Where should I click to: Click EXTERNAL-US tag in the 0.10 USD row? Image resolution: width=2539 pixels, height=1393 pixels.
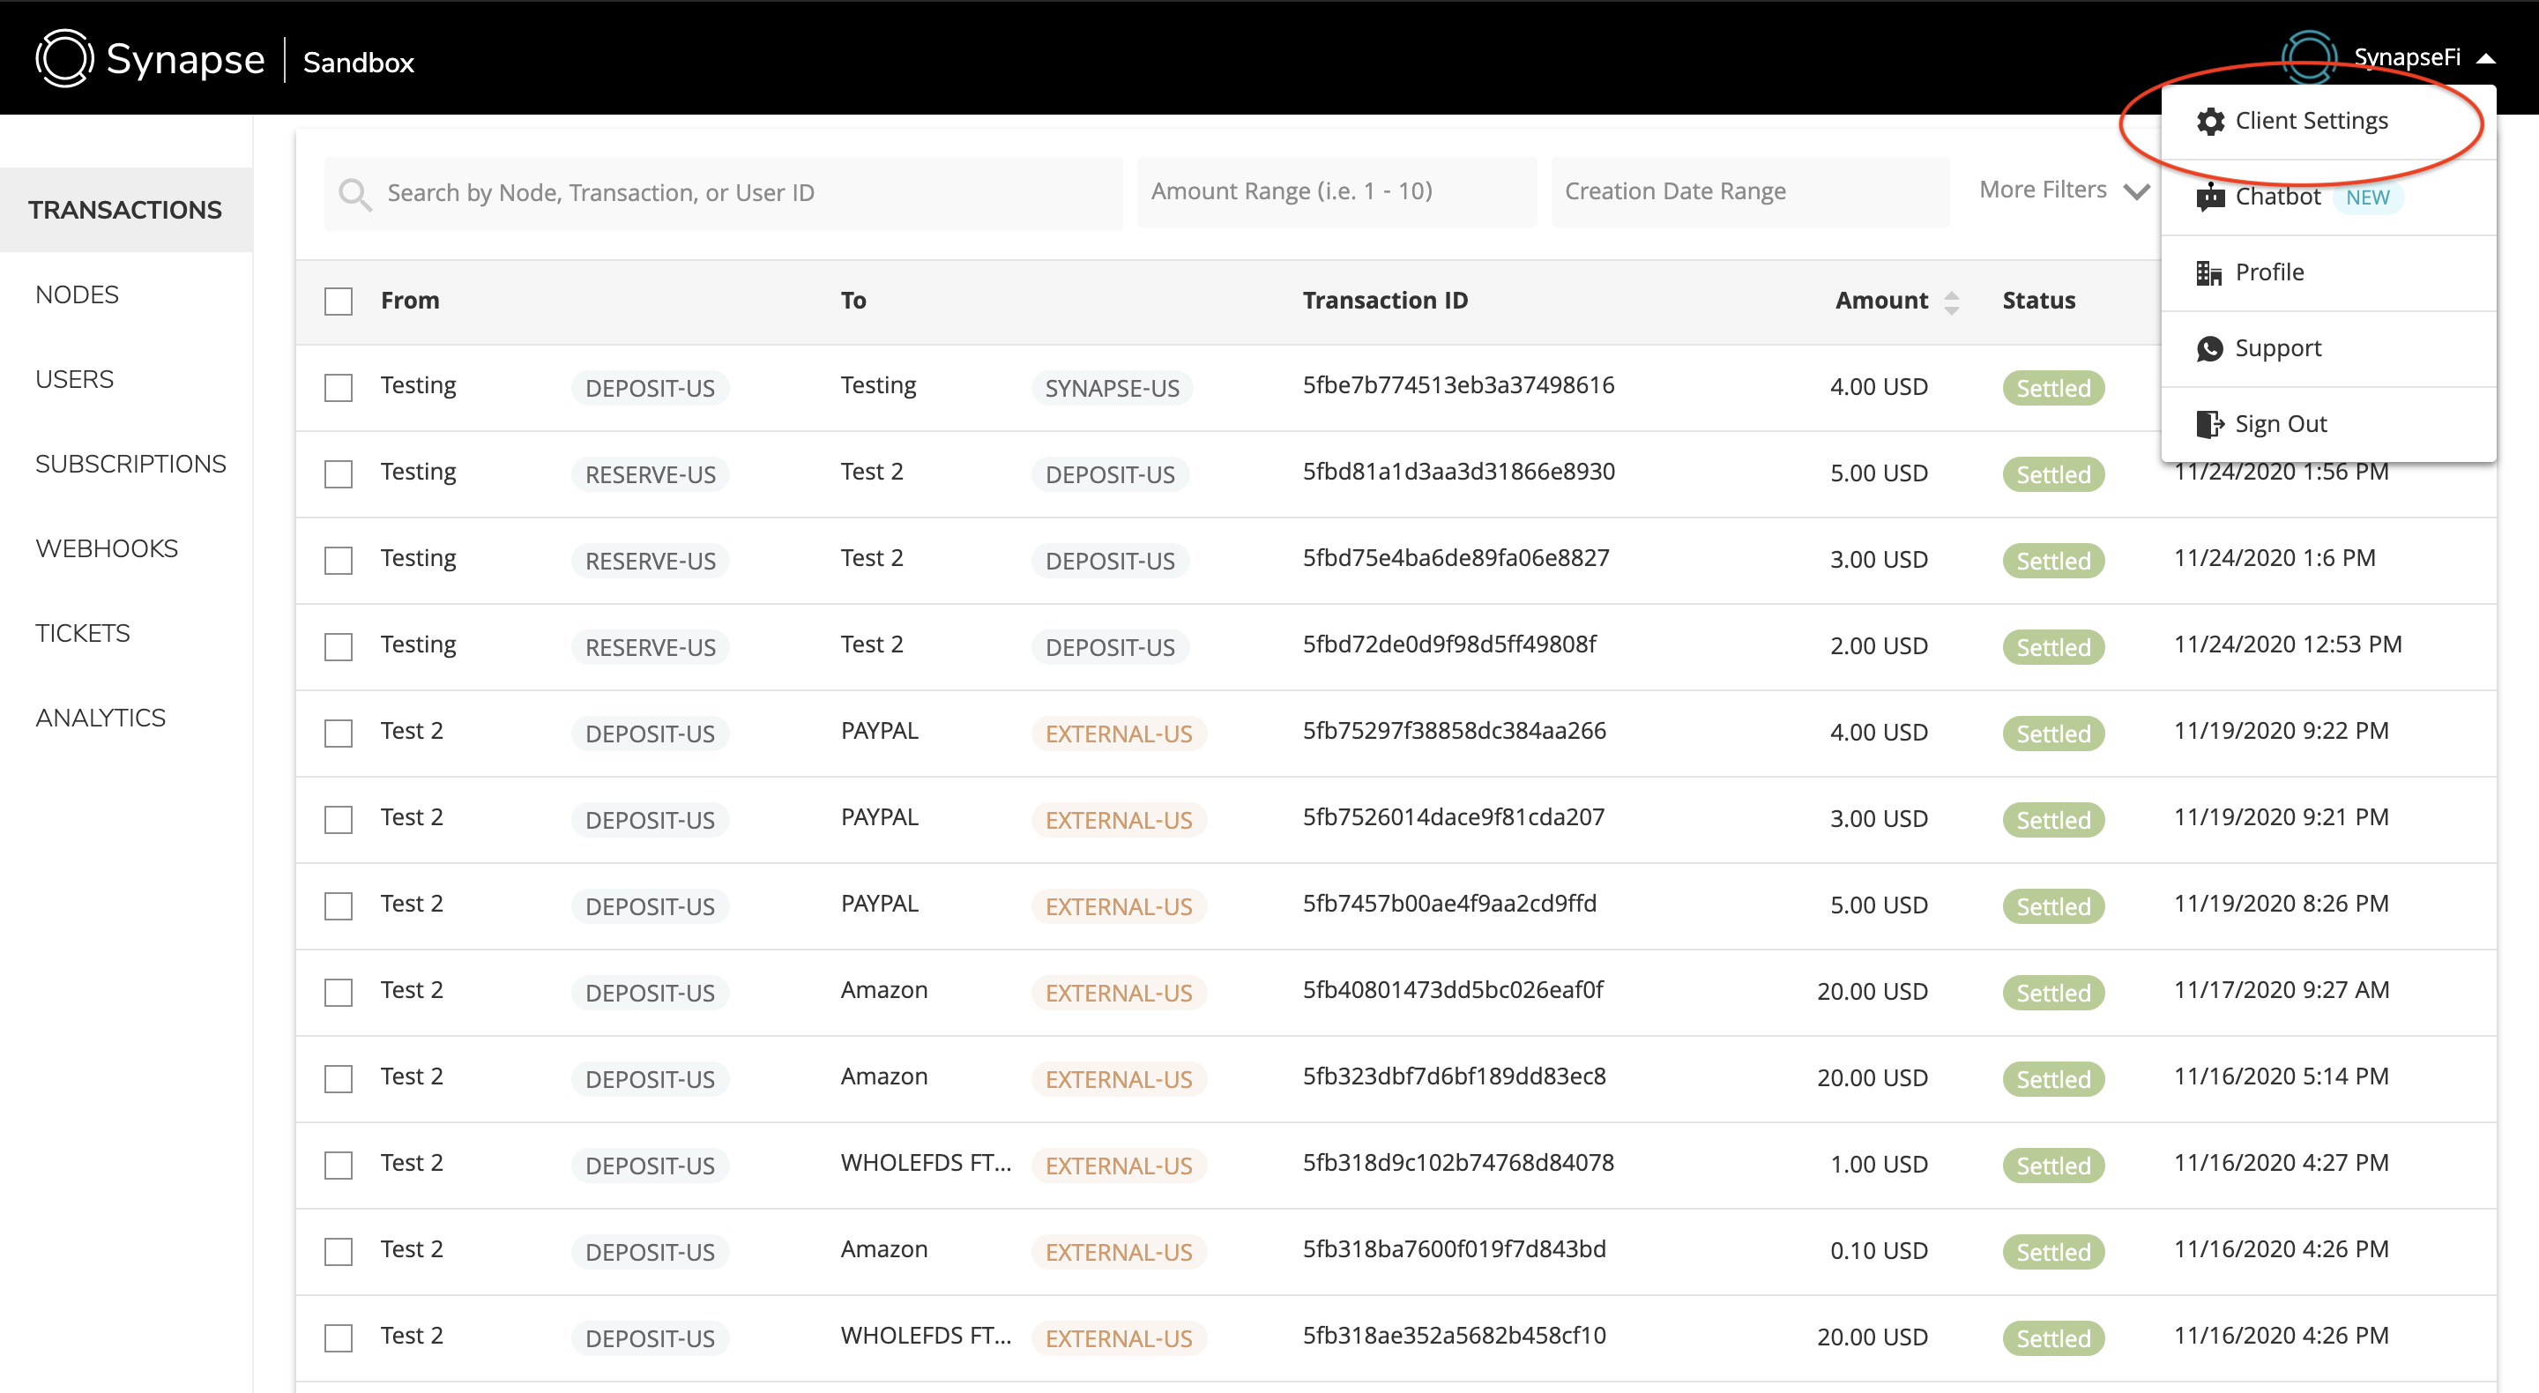click(x=1119, y=1253)
